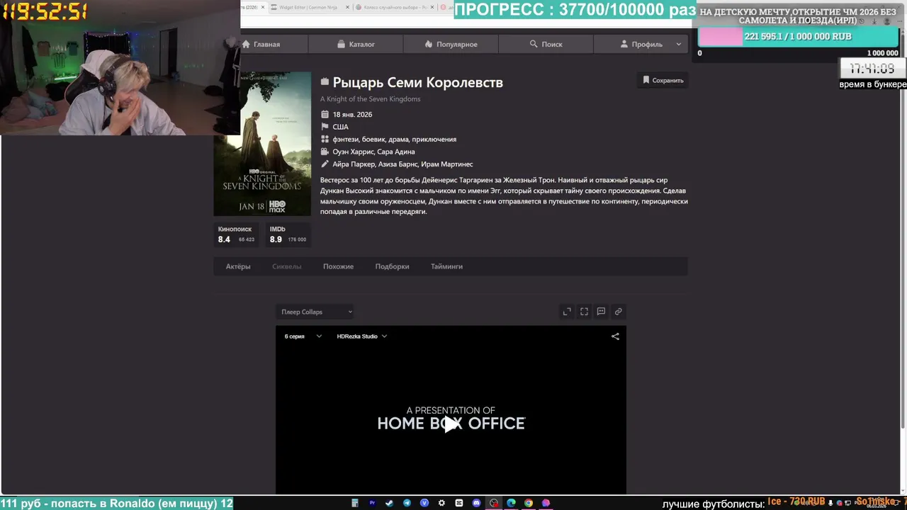
Task: Close the Widget Editor browser tab
Action: 347,7
